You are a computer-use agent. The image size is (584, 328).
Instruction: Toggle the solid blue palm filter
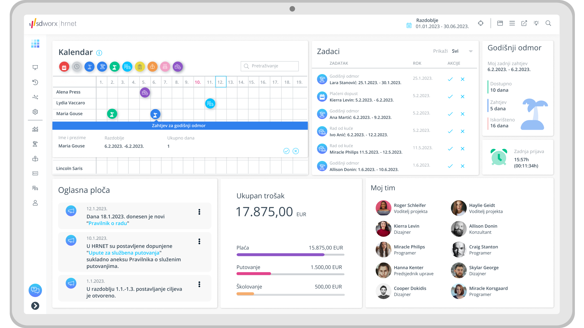point(89,67)
